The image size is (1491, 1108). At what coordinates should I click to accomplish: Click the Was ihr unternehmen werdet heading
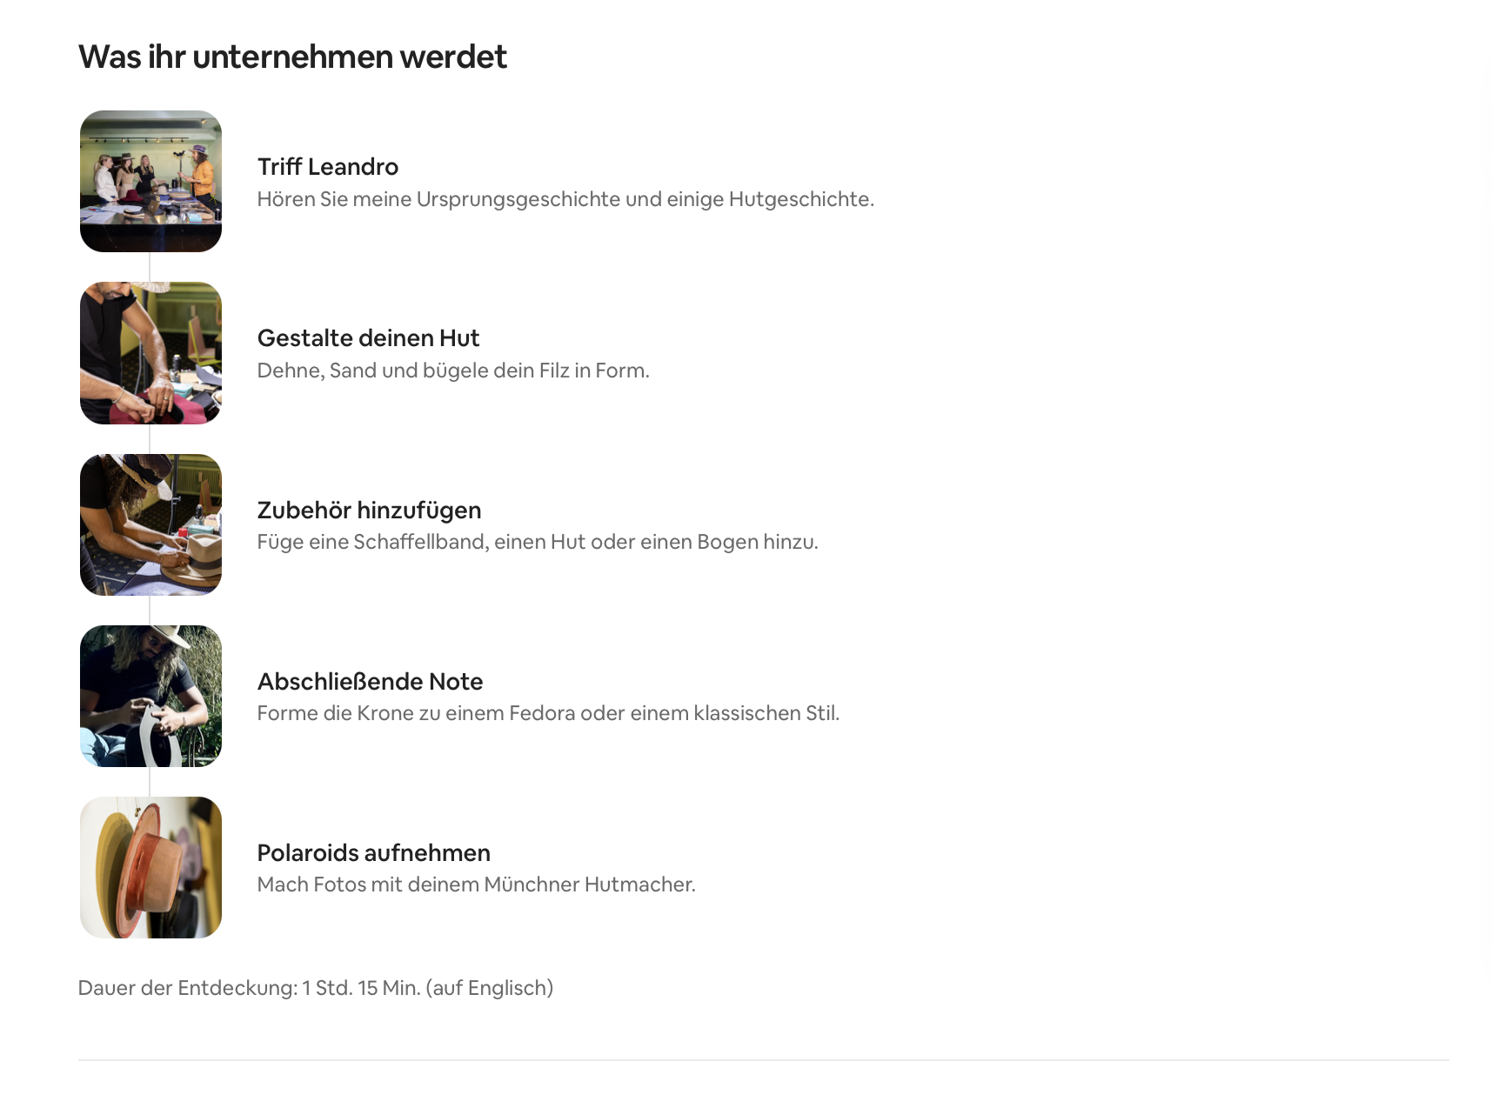(x=292, y=57)
